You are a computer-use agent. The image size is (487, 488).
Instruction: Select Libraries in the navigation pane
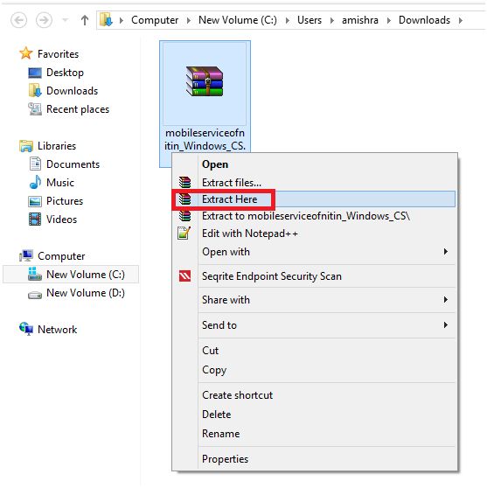pos(57,146)
